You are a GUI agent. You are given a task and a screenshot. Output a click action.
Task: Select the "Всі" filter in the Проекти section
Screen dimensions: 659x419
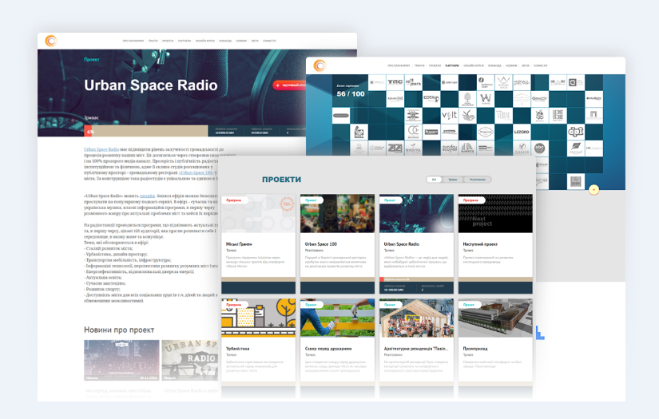(x=435, y=180)
